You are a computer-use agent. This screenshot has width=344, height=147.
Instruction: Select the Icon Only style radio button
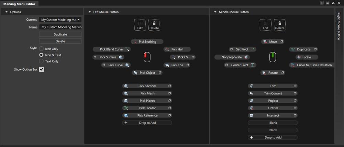[41, 49]
